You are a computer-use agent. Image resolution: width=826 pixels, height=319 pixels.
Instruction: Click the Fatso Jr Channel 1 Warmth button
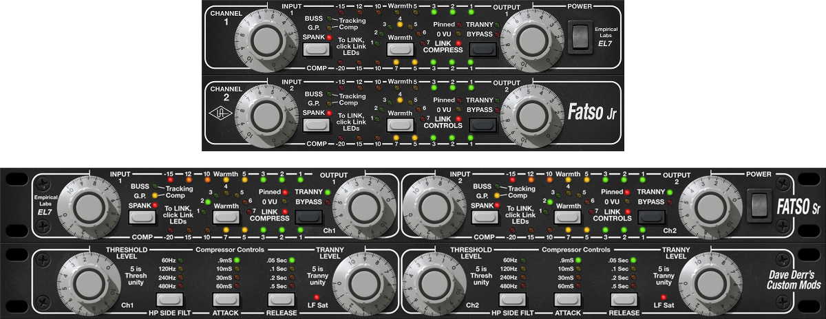point(399,49)
